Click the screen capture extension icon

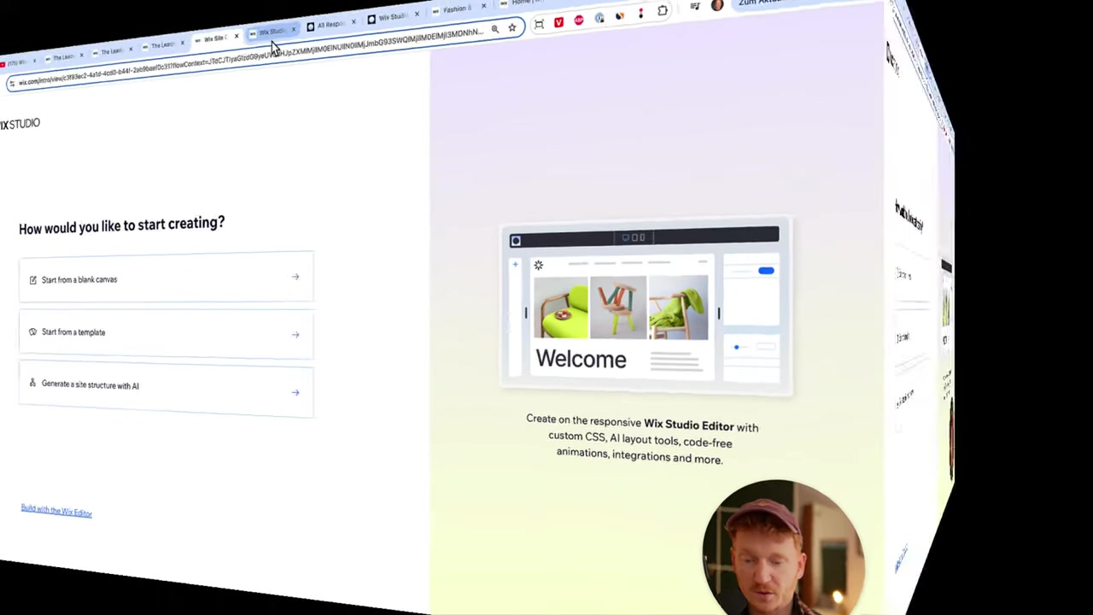coord(539,25)
